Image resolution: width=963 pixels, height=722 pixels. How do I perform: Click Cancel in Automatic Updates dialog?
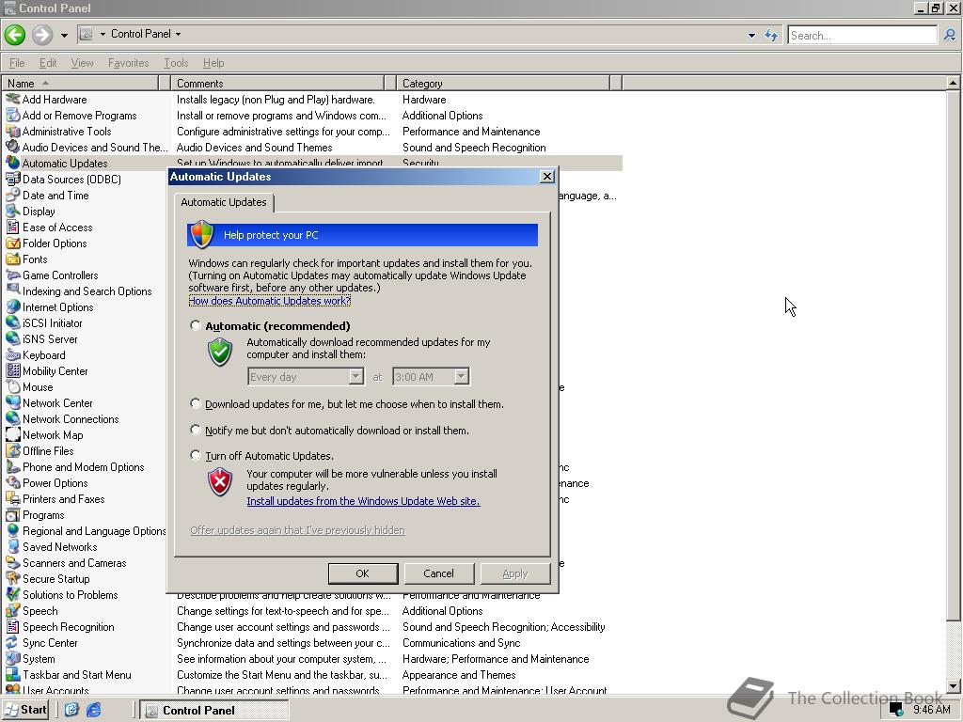tap(438, 573)
